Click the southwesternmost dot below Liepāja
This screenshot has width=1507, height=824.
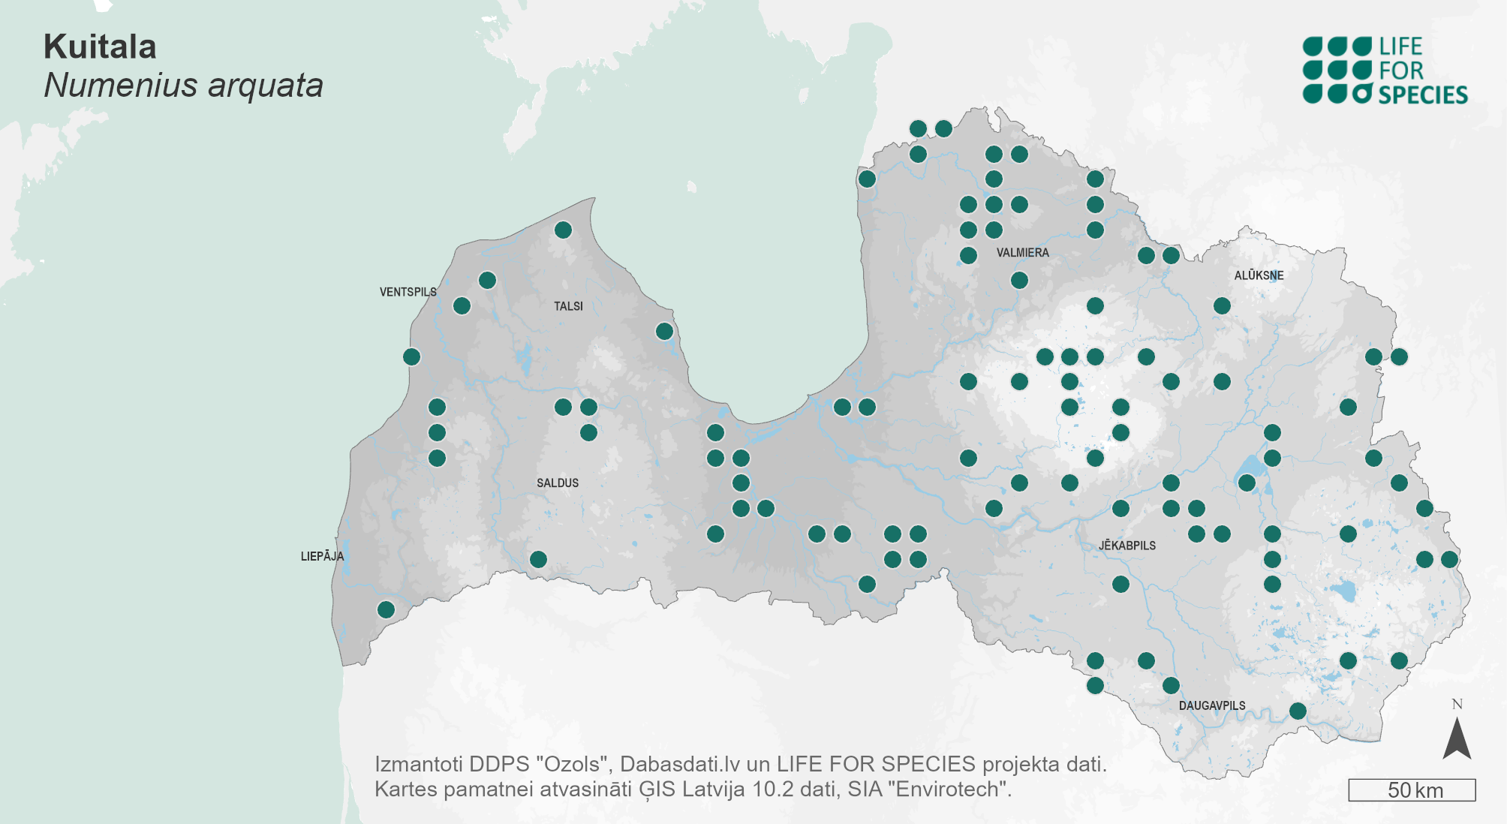pos(386,609)
